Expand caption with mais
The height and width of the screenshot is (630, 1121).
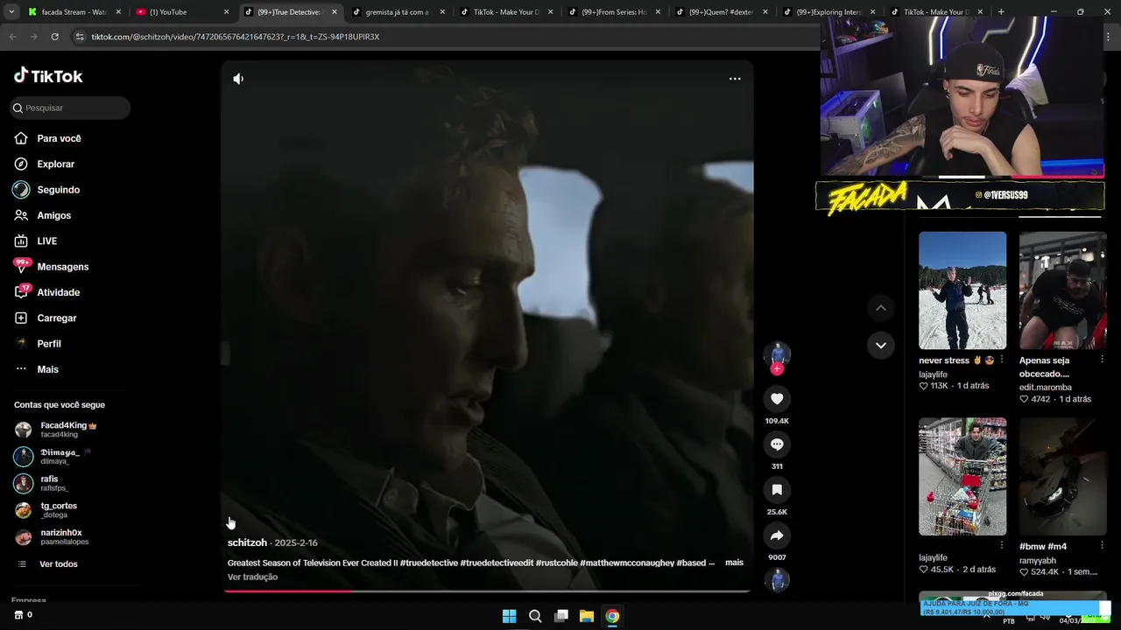(x=734, y=563)
